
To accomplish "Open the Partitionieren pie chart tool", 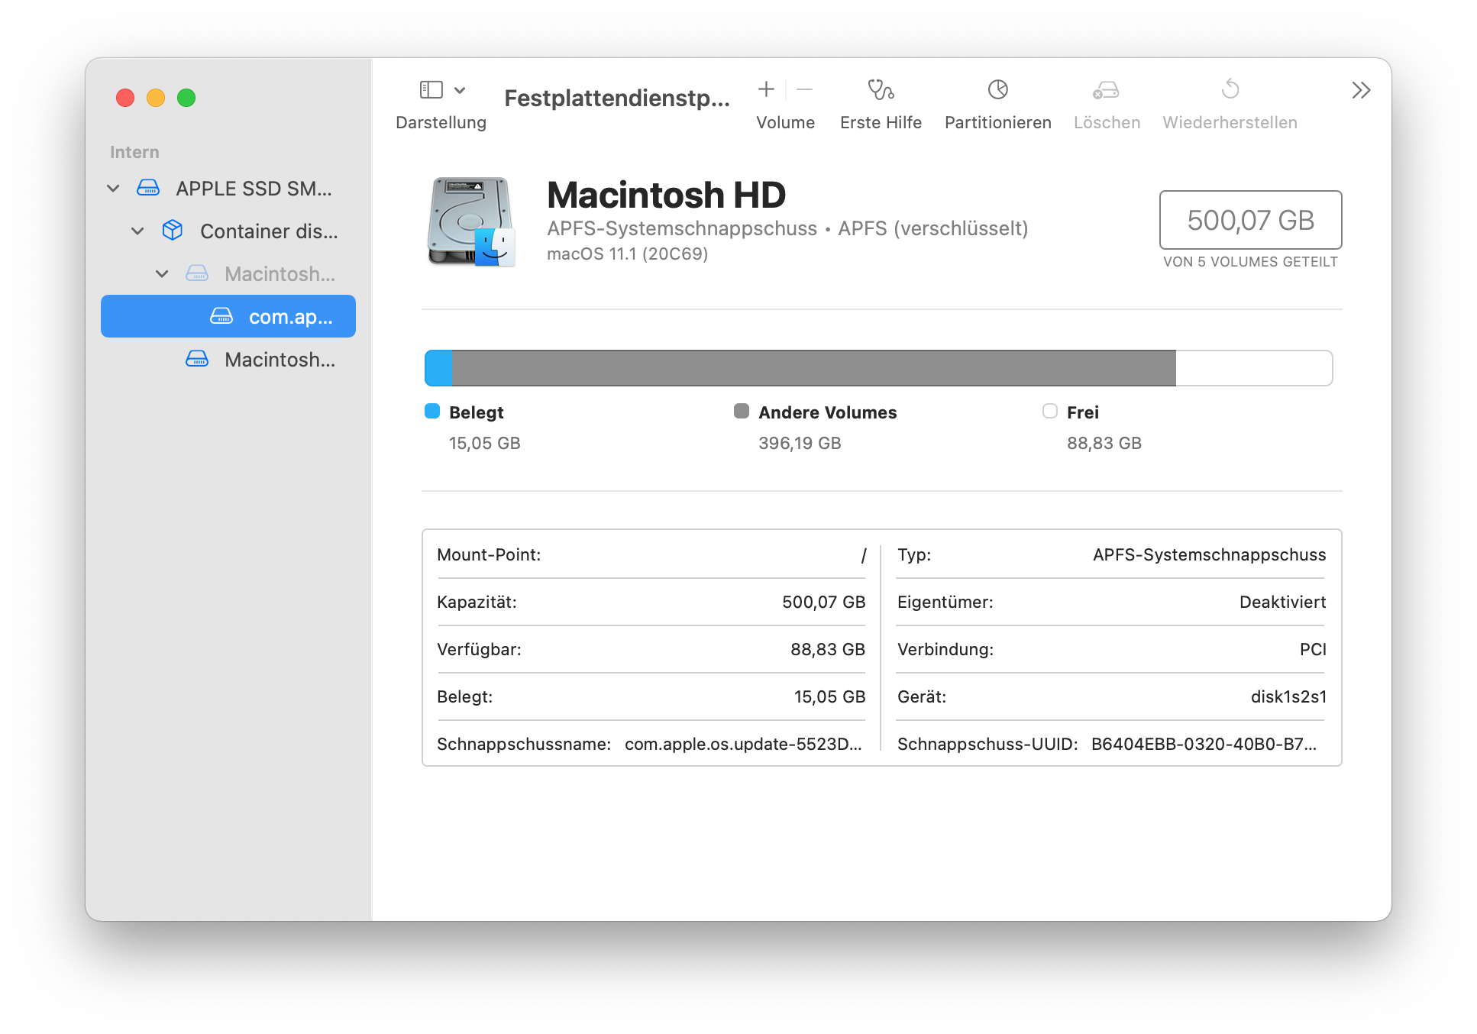I will coord(997,90).
